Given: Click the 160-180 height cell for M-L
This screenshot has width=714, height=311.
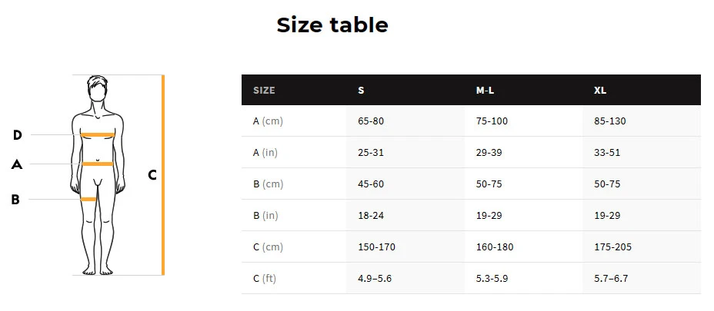Looking at the screenshot, I should coord(495,246).
